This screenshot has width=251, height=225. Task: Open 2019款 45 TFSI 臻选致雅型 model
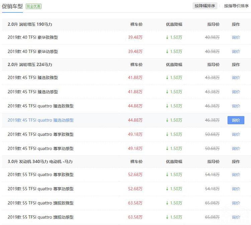[33, 77]
